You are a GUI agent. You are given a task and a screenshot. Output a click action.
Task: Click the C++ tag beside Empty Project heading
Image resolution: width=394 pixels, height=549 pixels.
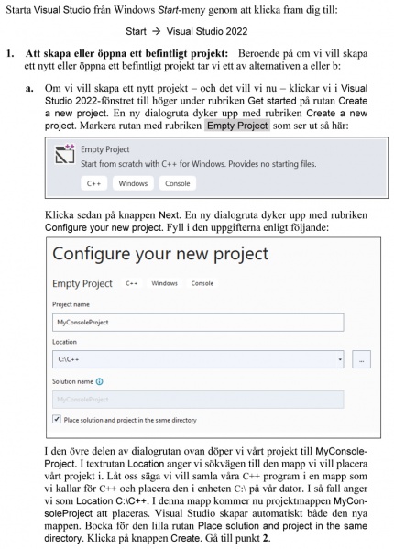(132, 283)
